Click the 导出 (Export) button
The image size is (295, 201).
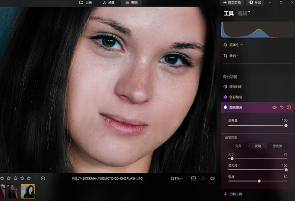click(x=255, y=3)
